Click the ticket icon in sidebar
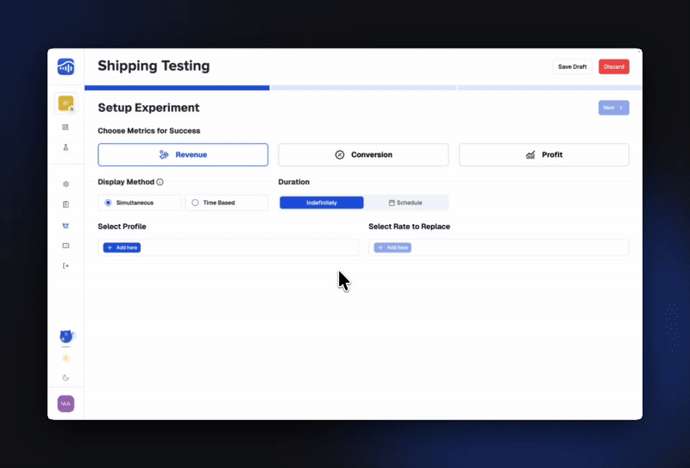This screenshot has height=468, width=690. click(x=66, y=246)
